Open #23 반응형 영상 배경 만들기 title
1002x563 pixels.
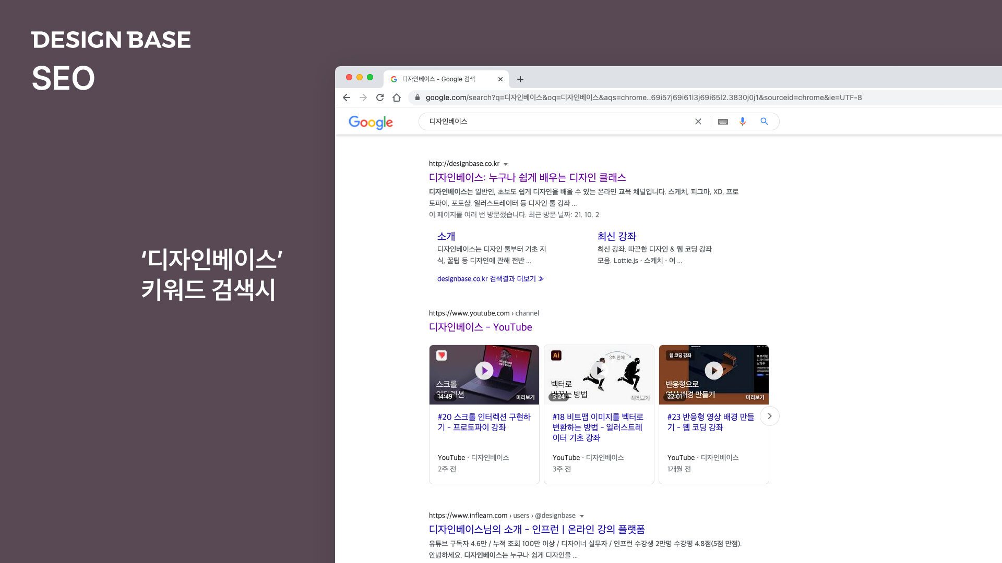click(710, 422)
